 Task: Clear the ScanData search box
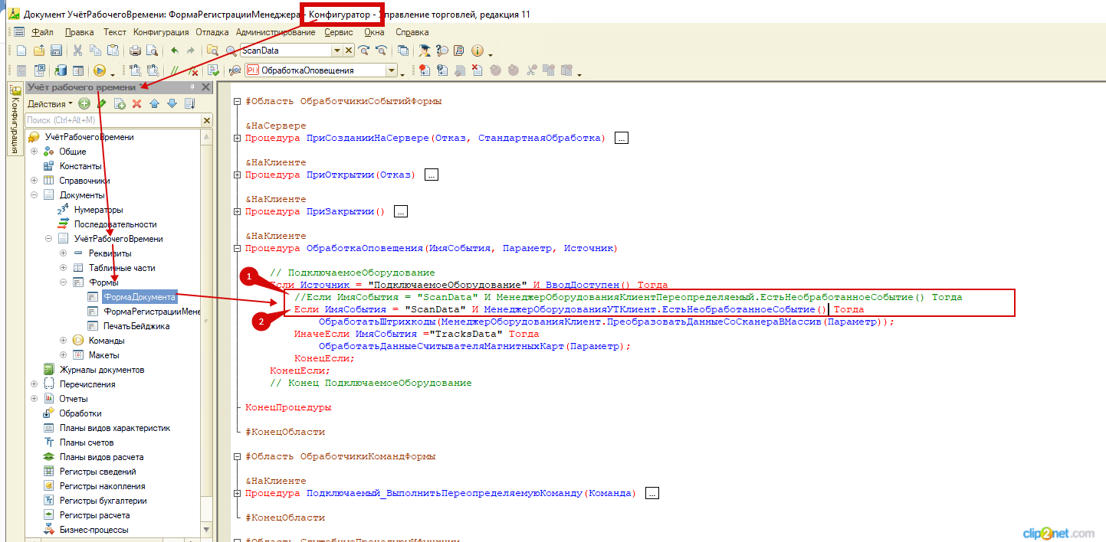349,51
